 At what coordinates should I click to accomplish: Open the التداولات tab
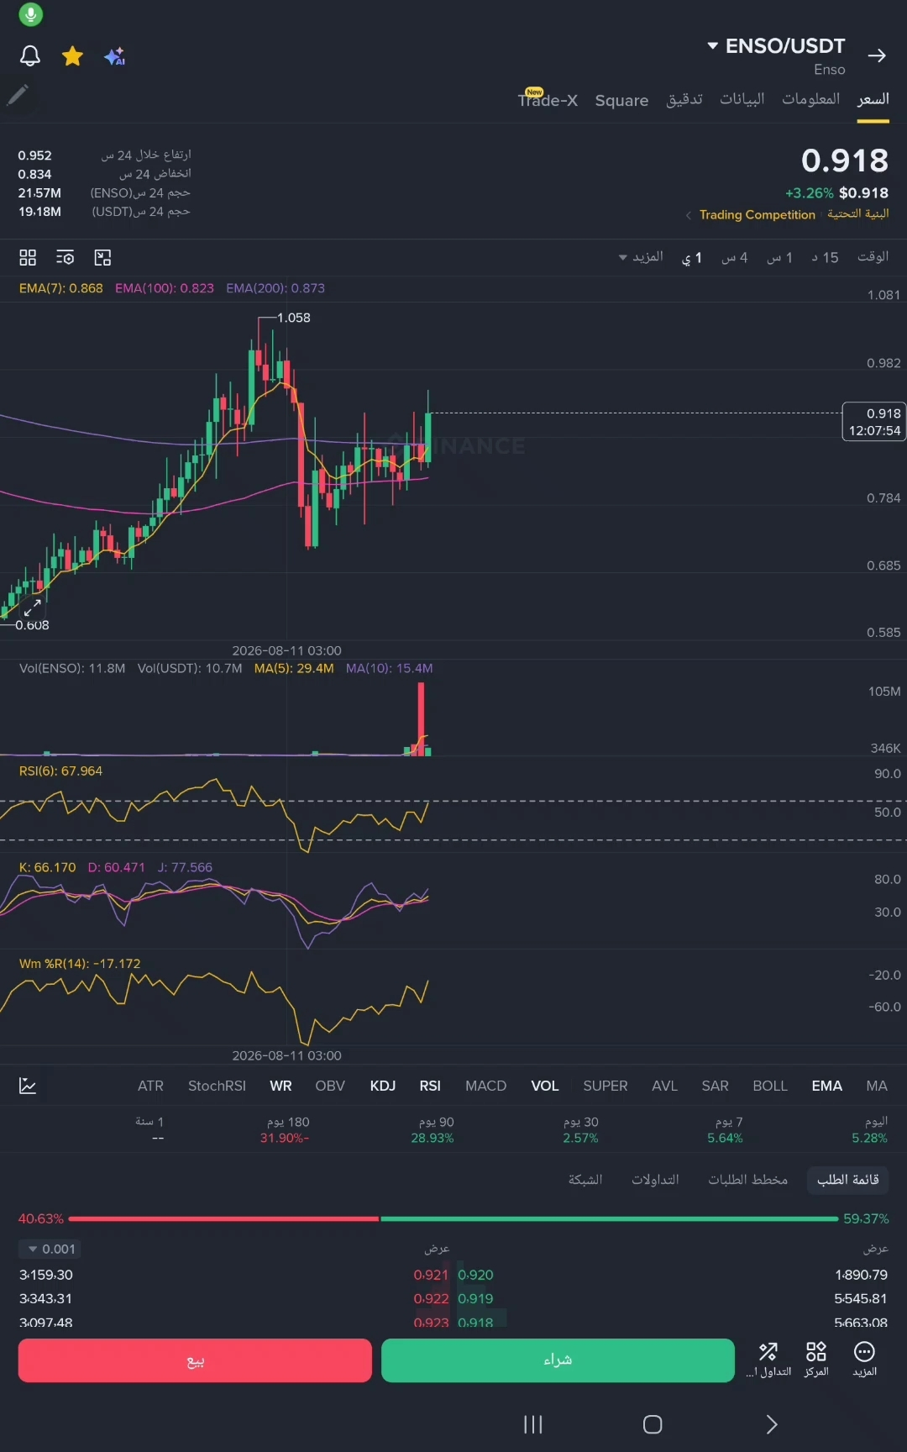click(x=655, y=1180)
